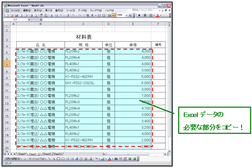252x168 pixels.
Task: Select the column C header
Action: (x=83, y=24)
